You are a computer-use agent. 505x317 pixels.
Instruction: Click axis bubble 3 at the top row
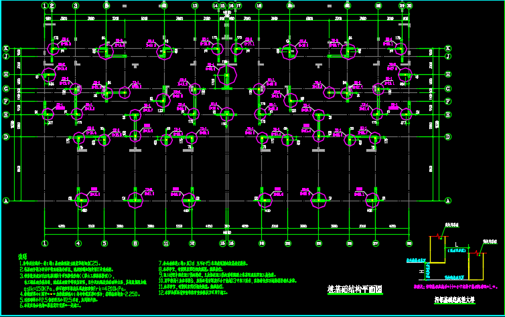coord(76,5)
